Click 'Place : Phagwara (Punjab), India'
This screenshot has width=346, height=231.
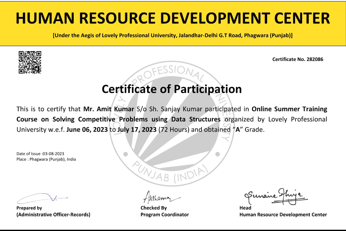(46, 159)
